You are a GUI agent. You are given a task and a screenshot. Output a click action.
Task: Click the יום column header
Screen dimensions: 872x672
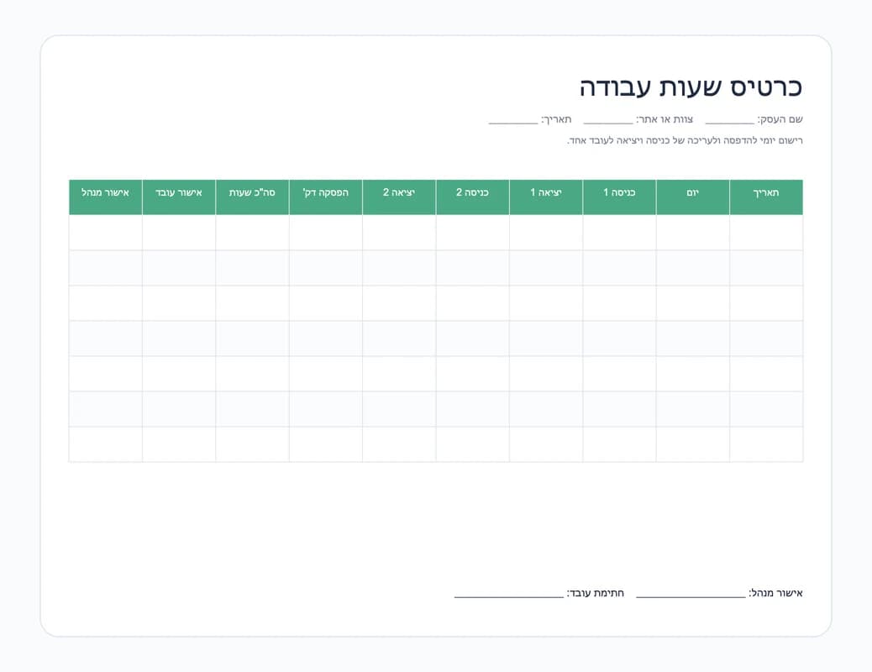coord(693,197)
